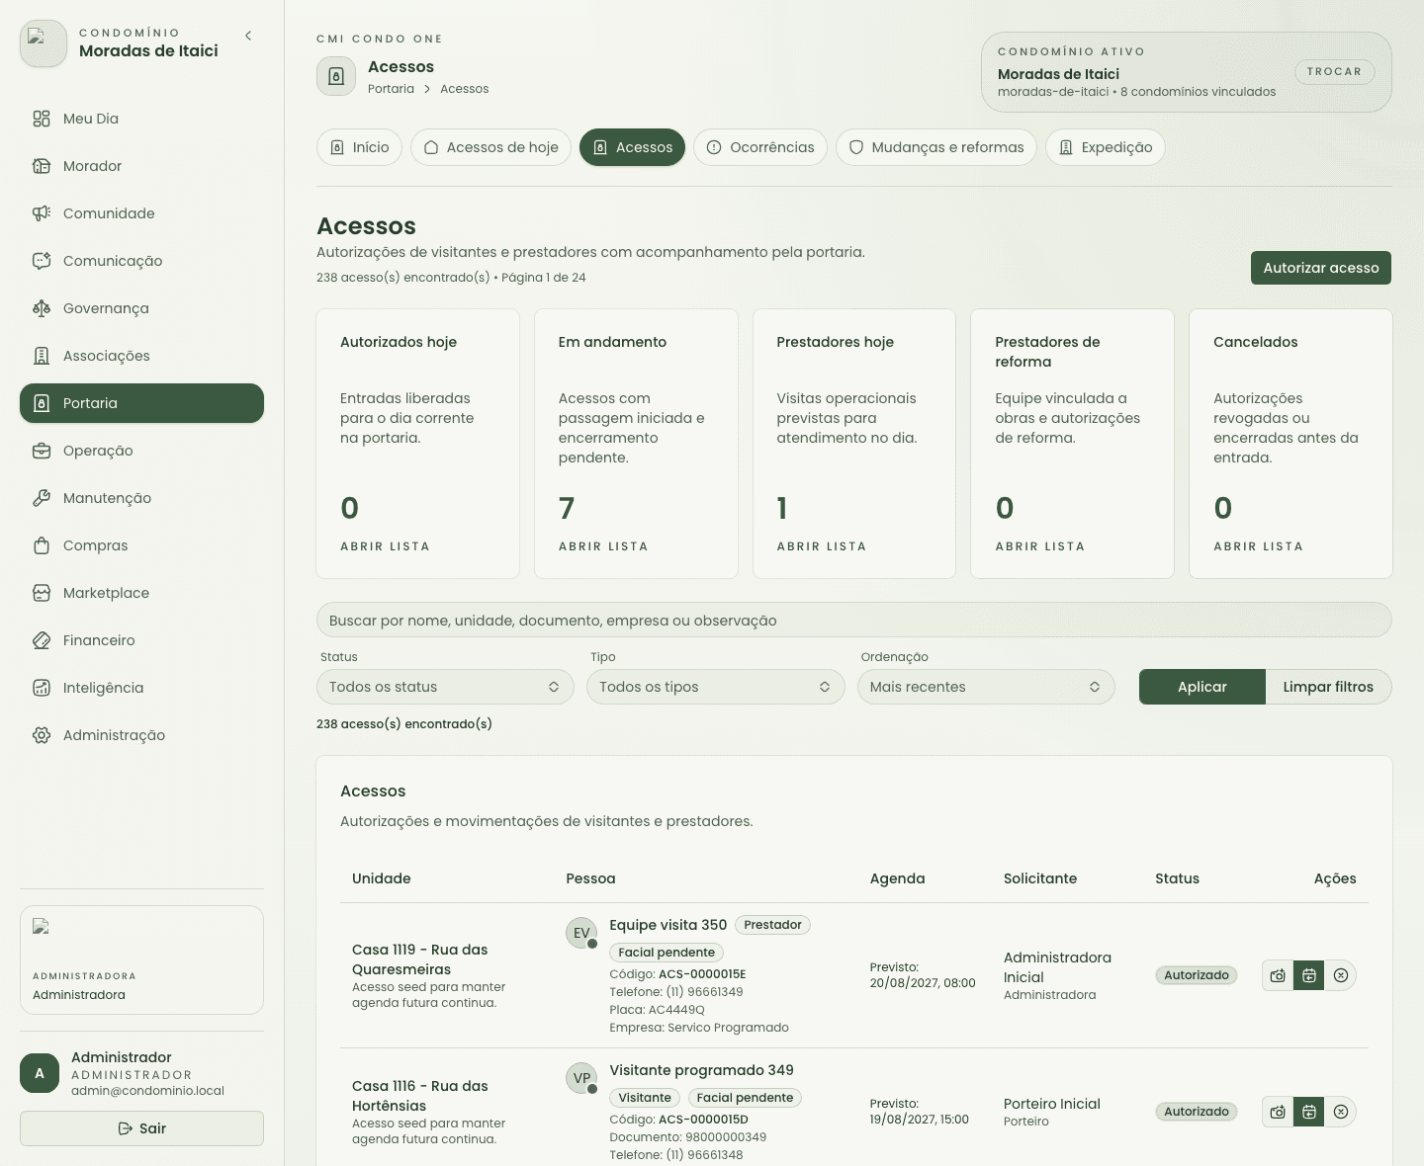
Task: Switch to the Ocorrências tab
Action: pos(760,147)
